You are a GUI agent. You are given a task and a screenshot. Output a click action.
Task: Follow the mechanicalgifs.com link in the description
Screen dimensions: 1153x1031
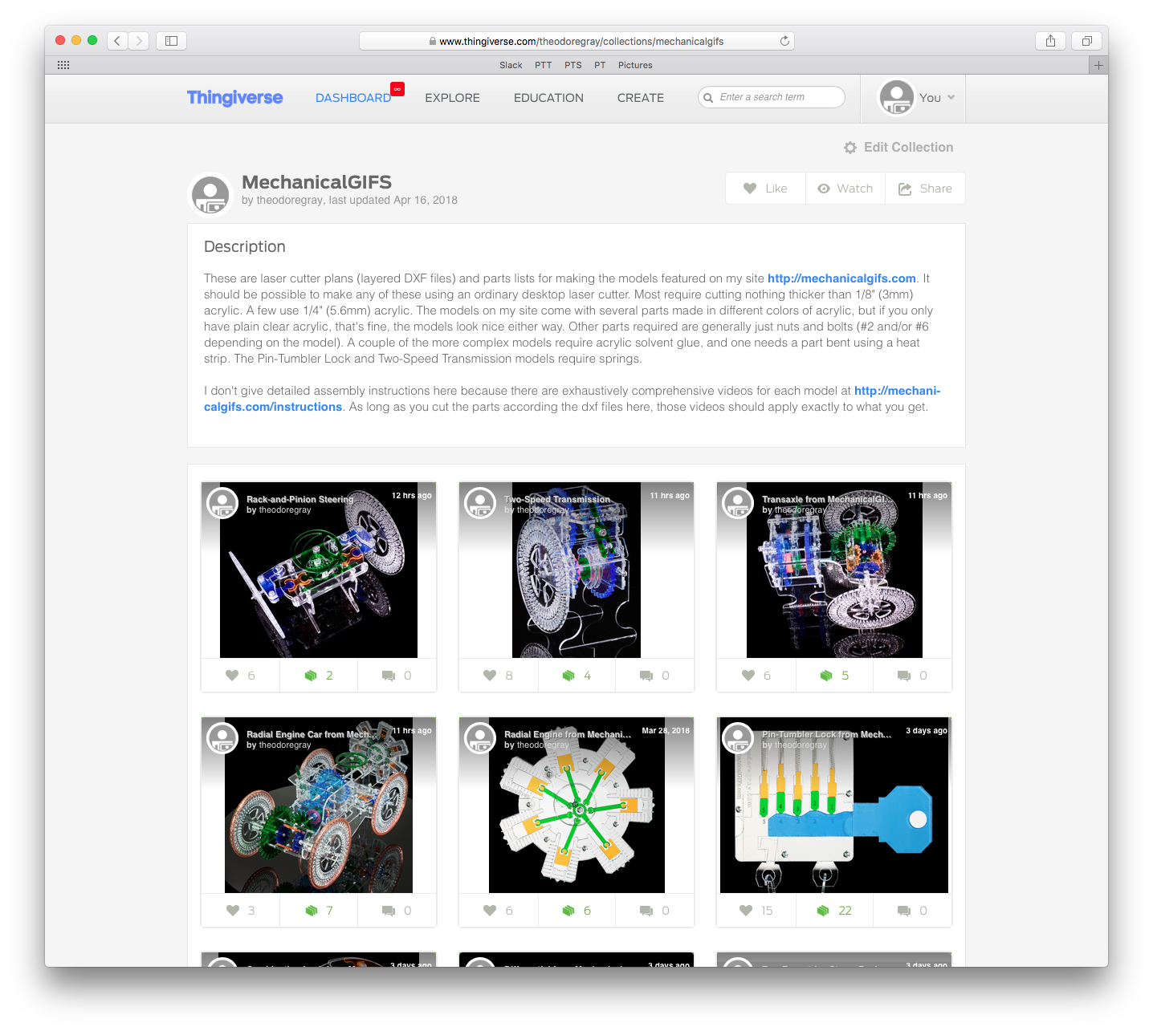coord(841,278)
